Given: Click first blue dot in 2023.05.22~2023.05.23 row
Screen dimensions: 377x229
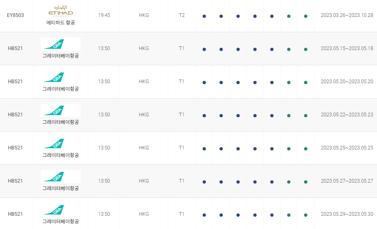Looking at the screenshot, I should [x=204, y=116].
